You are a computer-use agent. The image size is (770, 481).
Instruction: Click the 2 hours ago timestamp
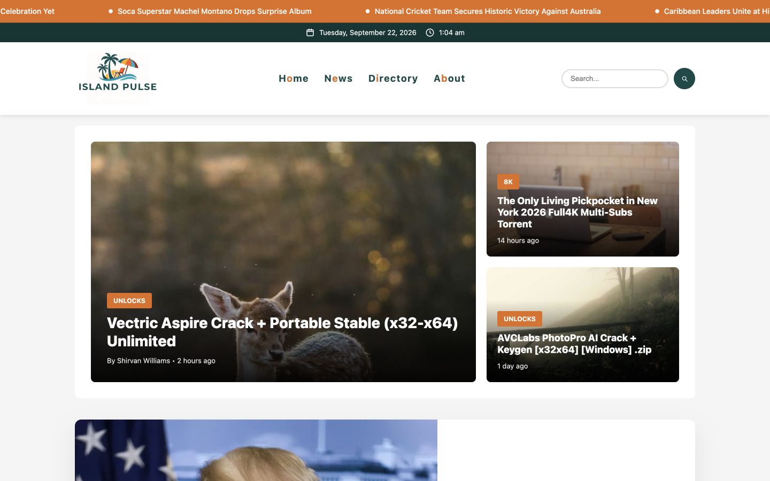point(196,361)
